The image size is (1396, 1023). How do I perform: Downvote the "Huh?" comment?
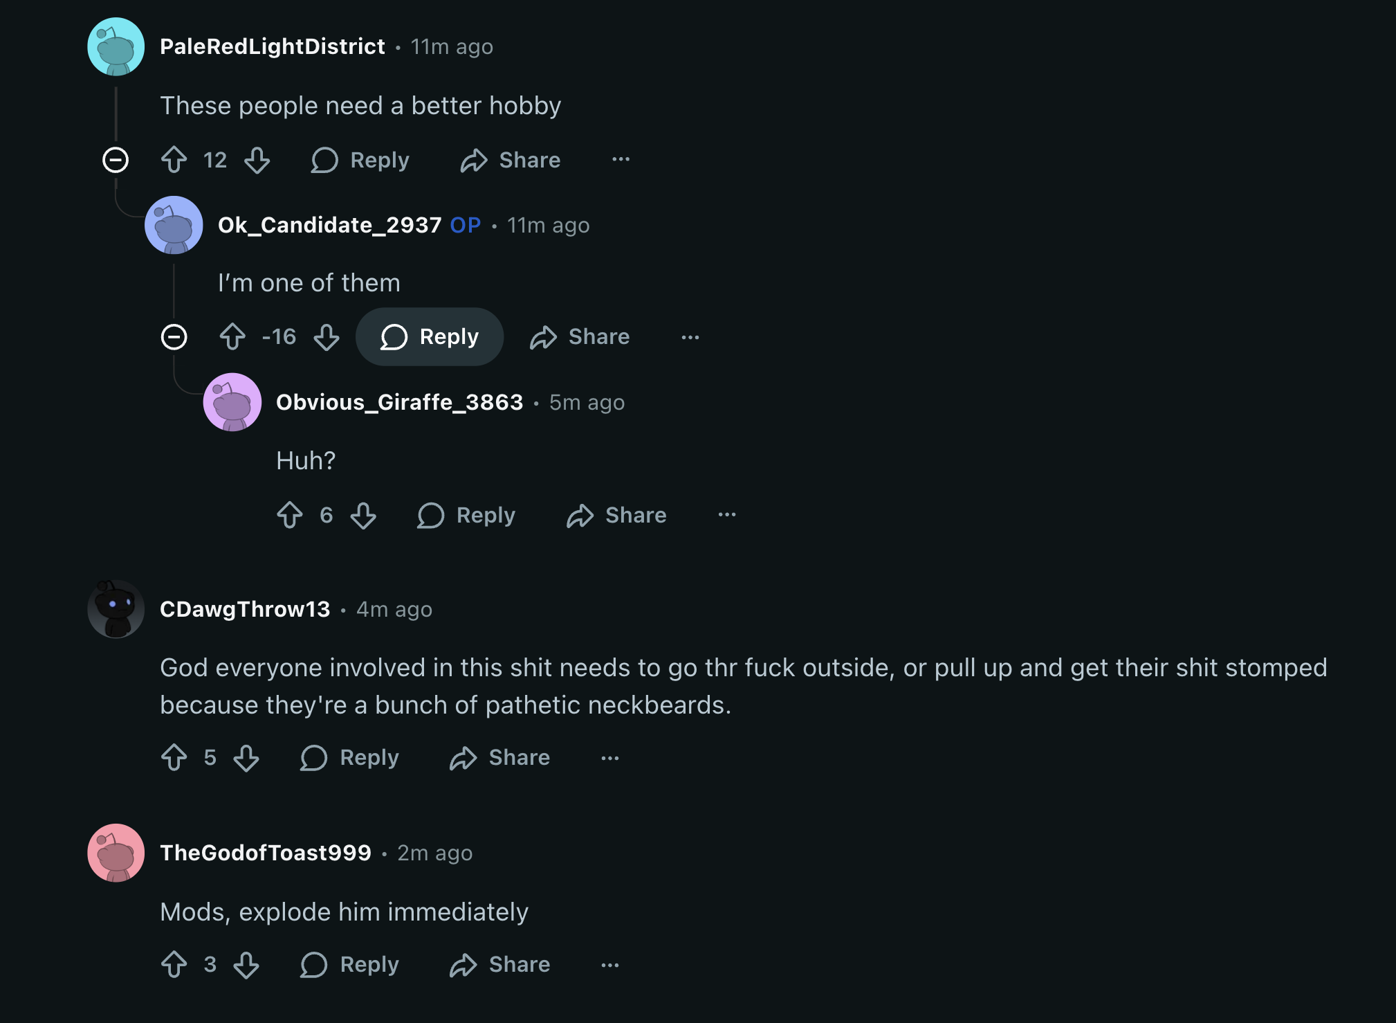pyautogui.click(x=363, y=515)
